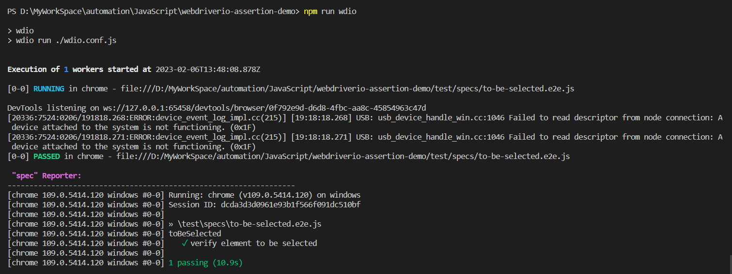Image resolution: width=732 pixels, height=274 pixels.
Task: Click "Running: chrome (v109.0.5414.120) on windows" text
Action: pyautogui.click(x=264, y=195)
